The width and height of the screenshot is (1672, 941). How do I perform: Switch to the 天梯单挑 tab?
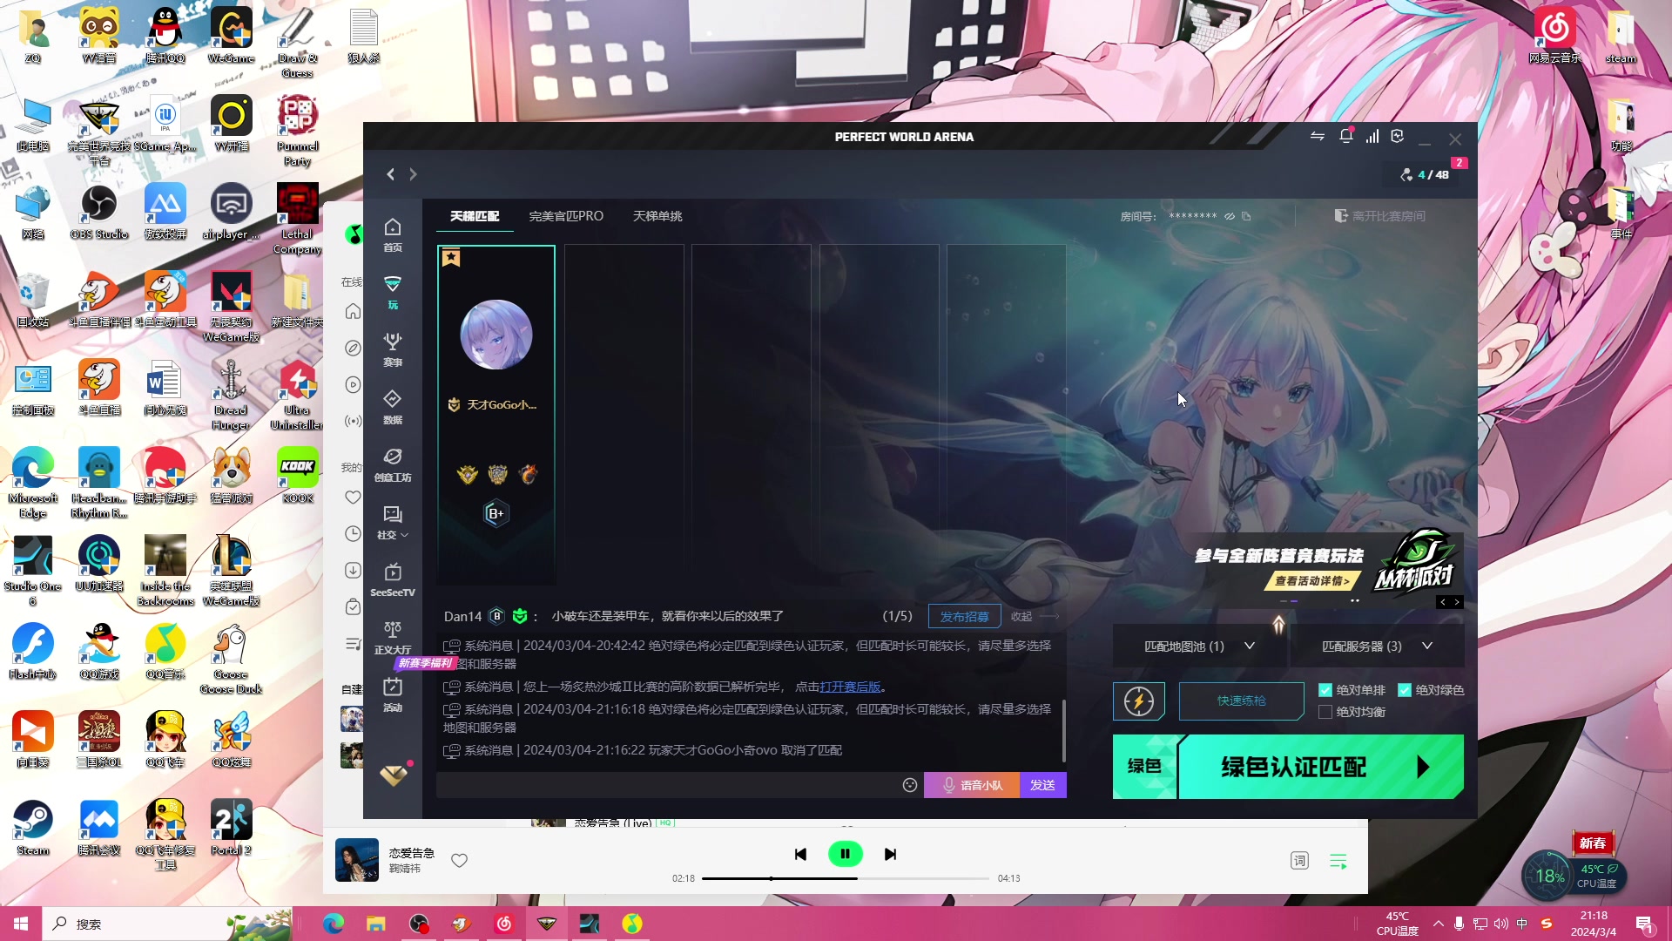pyautogui.click(x=657, y=216)
